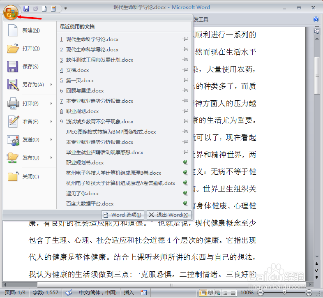Viewport: 323px width, 298px height.
Task: Click the Select Browse Object circle button
Action: pos(316,270)
